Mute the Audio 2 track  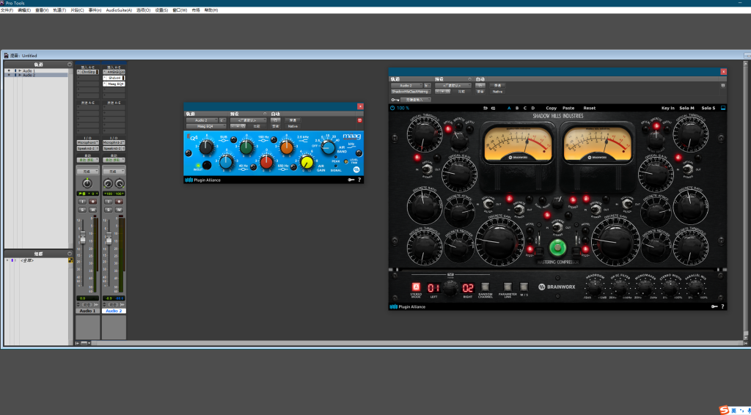(x=119, y=210)
